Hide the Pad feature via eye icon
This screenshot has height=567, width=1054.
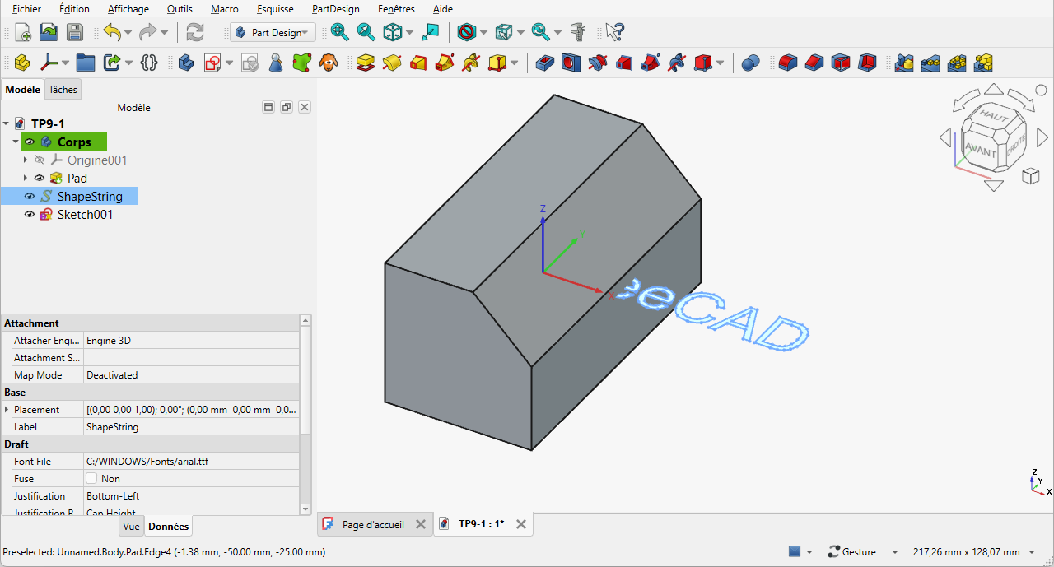[x=39, y=178]
